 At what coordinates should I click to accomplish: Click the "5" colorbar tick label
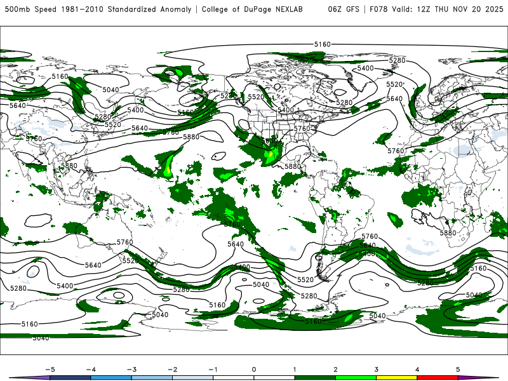[458, 370]
